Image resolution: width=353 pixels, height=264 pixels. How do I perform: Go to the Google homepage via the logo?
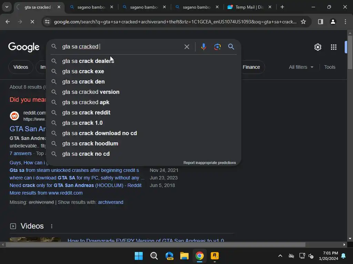(x=24, y=47)
